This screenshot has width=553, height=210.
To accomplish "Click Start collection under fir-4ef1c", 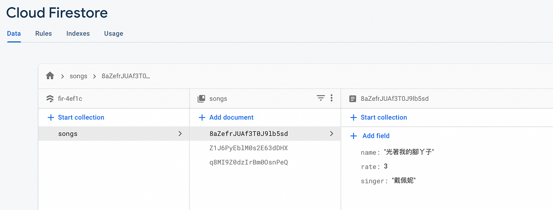I will (81, 117).
